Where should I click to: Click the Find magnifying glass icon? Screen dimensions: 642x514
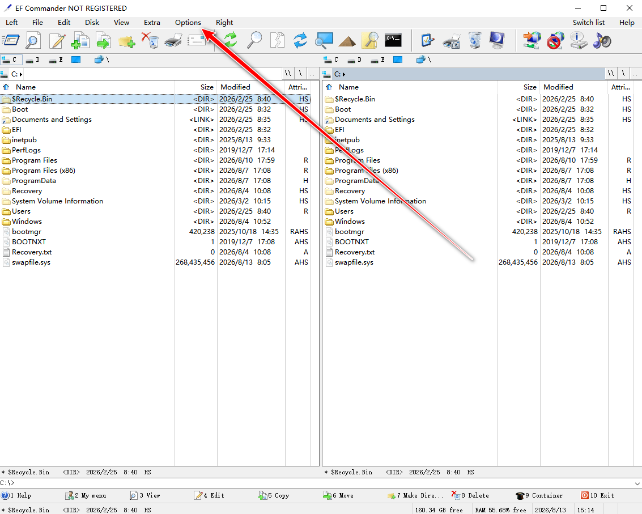coord(254,40)
